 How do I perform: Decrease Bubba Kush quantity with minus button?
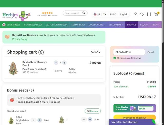(56, 63)
